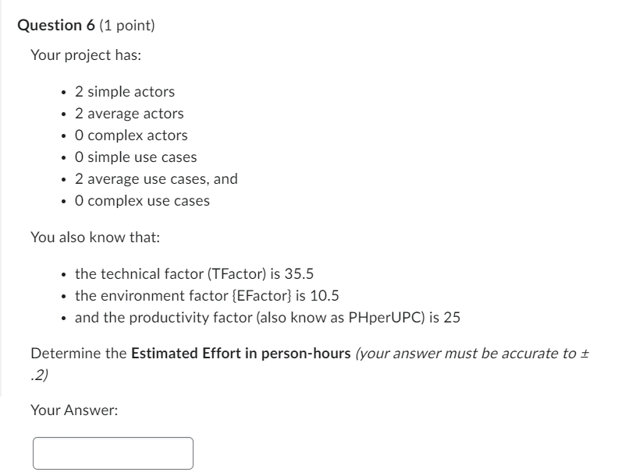Screen dimensions: 625x472
Task: Click the Your Answer input field
Action: coord(113,453)
